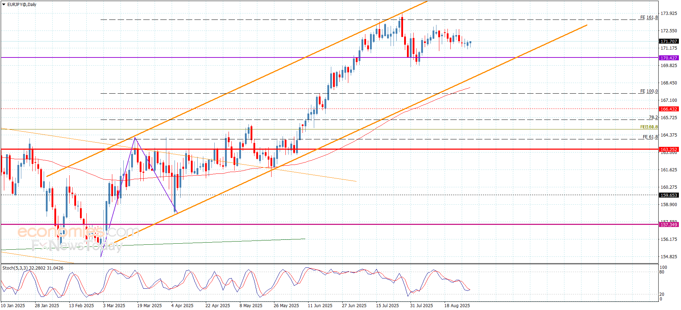The image size is (681, 310).
Task: Click the black dotted level tag 159.653
Action: (x=669, y=195)
